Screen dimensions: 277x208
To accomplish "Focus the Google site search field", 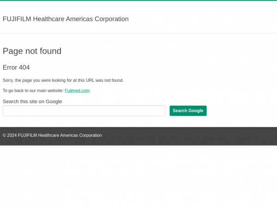I will pos(84,111).
